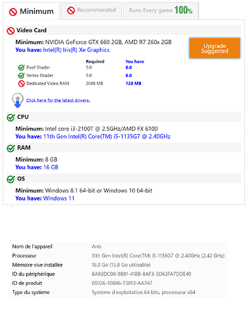Open the Runs Every game 100% tab
This screenshot has width=247, height=329.
pyautogui.click(x=161, y=11)
